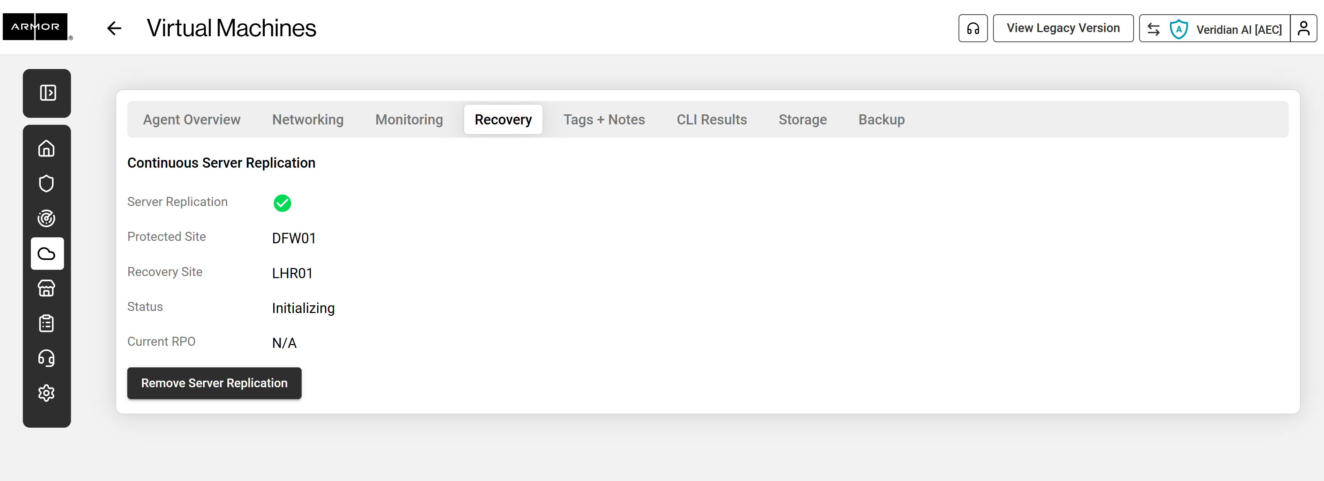Switch account via Veridian AI [AEC] selector
Image resolution: width=1324 pixels, height=481 pixels.
tap(1215, 29)
